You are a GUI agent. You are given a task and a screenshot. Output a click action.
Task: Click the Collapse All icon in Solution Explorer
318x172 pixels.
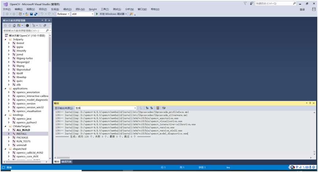tap(45, 26)
